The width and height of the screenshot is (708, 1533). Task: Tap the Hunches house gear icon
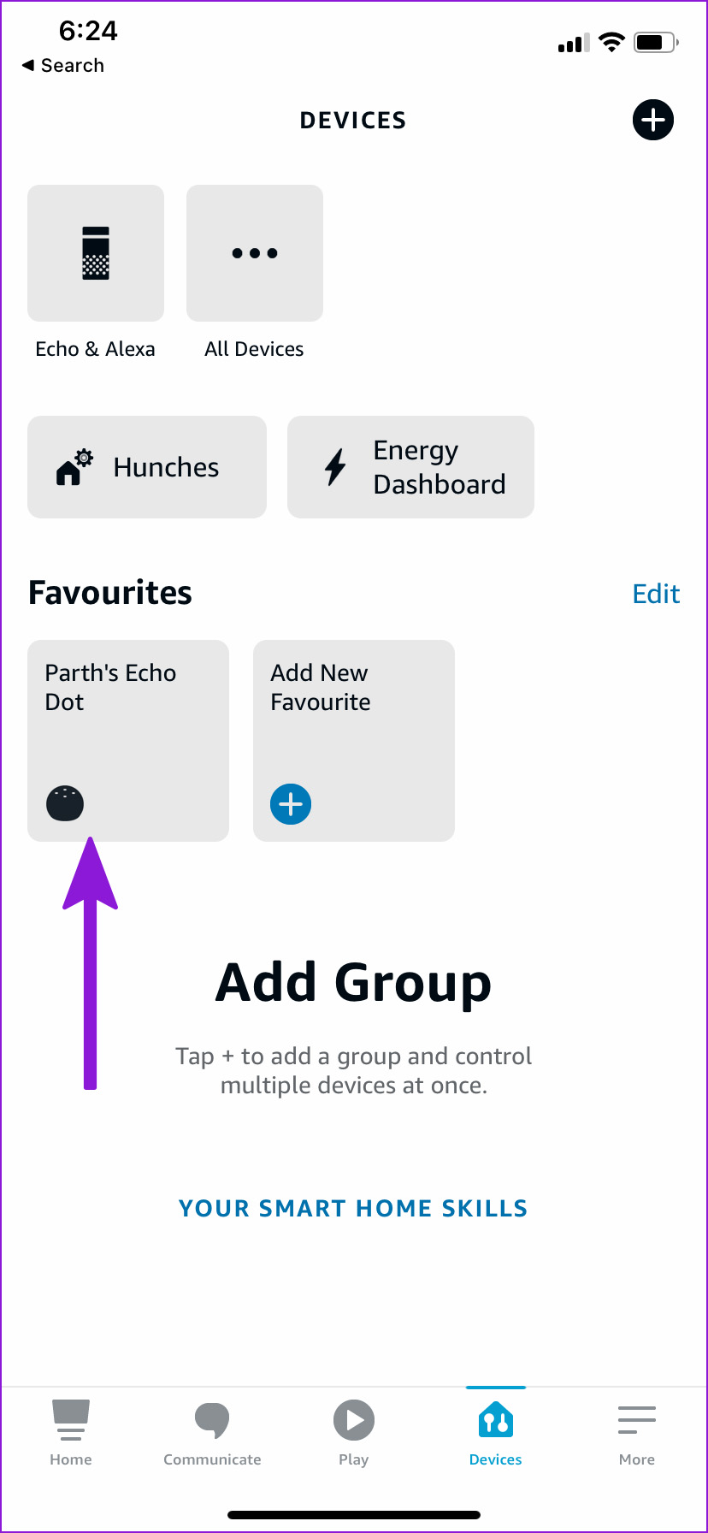74,467
